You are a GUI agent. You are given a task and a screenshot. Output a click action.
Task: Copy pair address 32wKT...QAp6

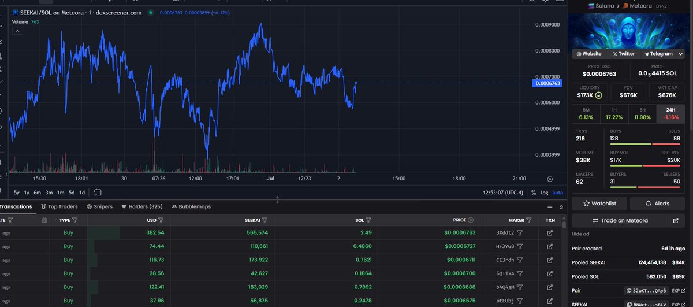646,291
